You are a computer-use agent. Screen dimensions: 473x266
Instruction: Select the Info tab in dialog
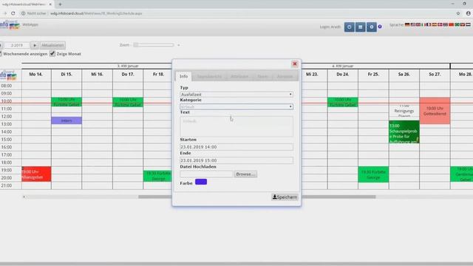coord(183,76)
